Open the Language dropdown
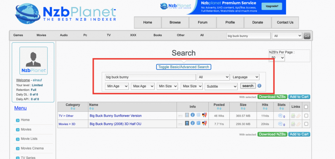 click(x=245, y=77)
